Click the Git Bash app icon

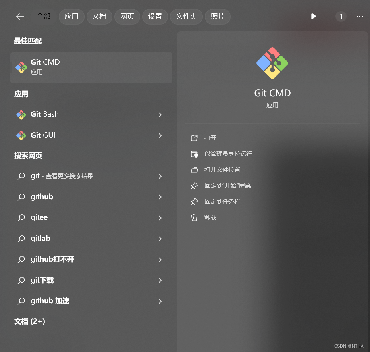(x=21, y=115)
